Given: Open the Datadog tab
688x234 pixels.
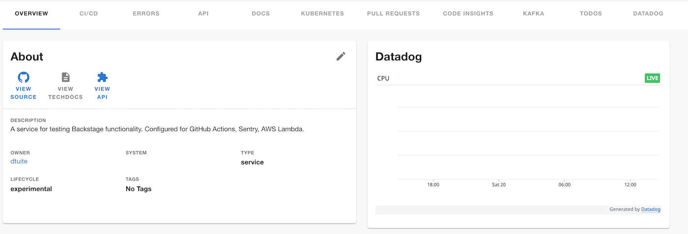Looking at the screenshot, I should pos(648,14).
